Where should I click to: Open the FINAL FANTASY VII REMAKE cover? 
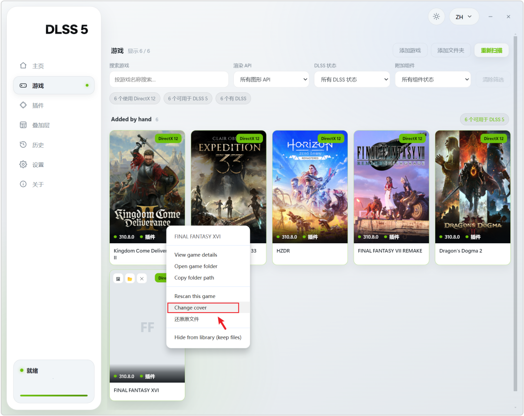click(392, 186)
